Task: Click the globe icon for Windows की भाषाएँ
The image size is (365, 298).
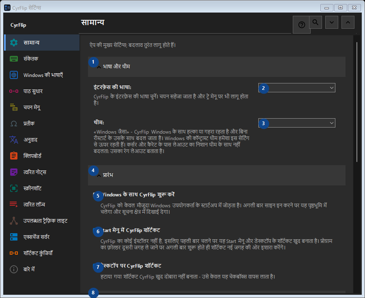Action: click(x=14, y=75)
